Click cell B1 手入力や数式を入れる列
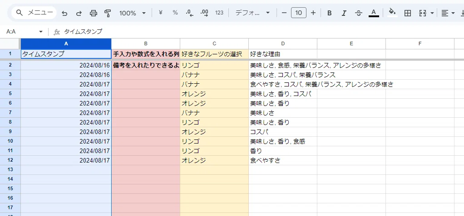The width and height of the screenshot is (464, 216). pyautogui.click(x=146, y=54)
